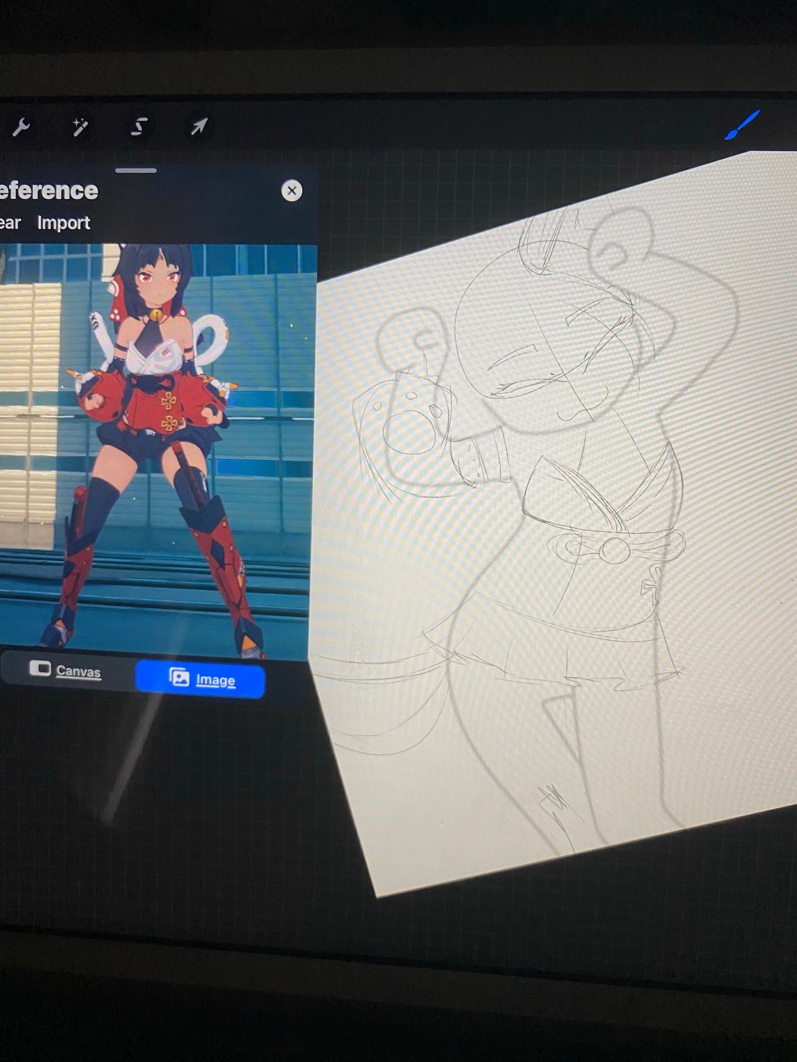Close the Reference panel with X
Viewport: 797px width, 1062px height.
click(x=291, y=191)
